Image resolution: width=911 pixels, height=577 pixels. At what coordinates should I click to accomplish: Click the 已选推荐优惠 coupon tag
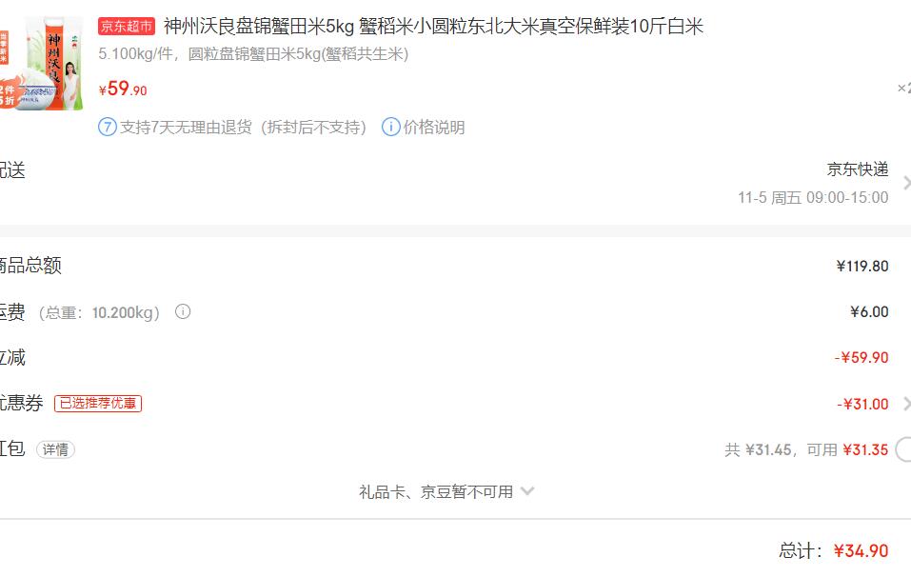(98, 404)
